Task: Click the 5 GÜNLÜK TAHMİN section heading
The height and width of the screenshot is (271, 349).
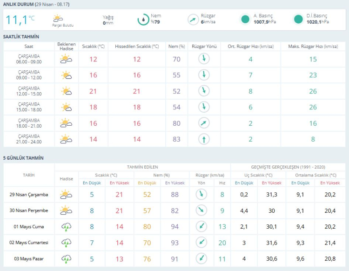Action: 23,158
